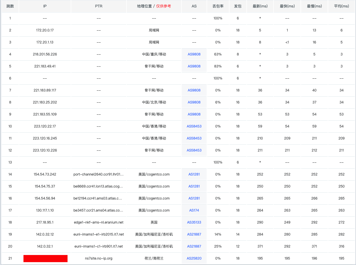Click location 中国/重庆/移动
This screenshot has width=356, height=265.
(154, 54)
